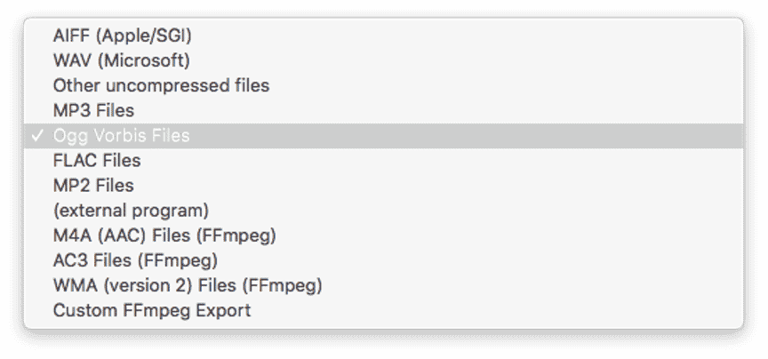
Task: Export using the AAC M4A format
Action: (x=164, y=235)
